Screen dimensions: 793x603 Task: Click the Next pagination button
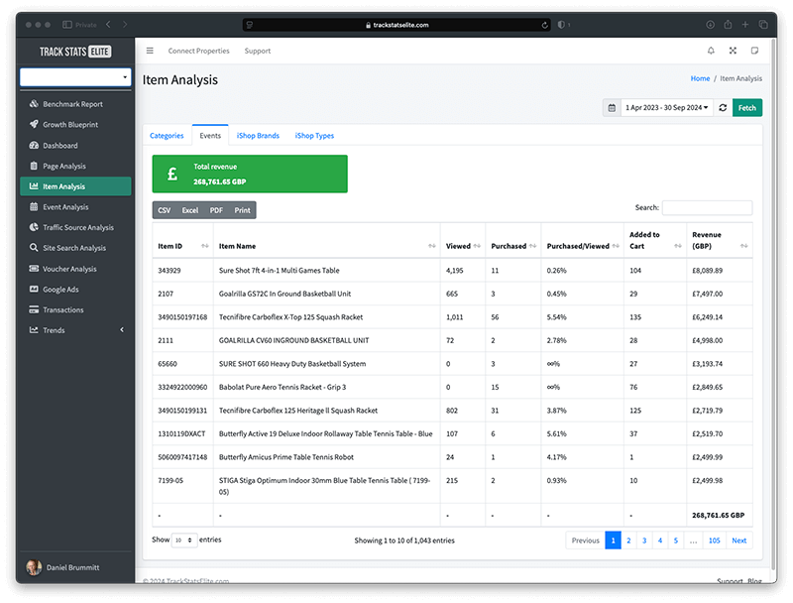pyautogui.click(x=738, y=541)
